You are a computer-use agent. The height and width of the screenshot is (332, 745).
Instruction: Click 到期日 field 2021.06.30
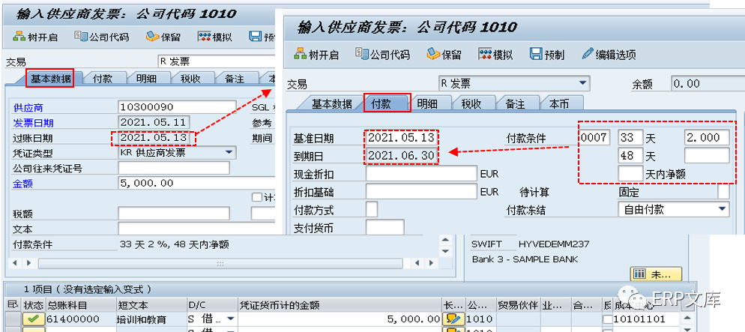(x=402, y=155)
